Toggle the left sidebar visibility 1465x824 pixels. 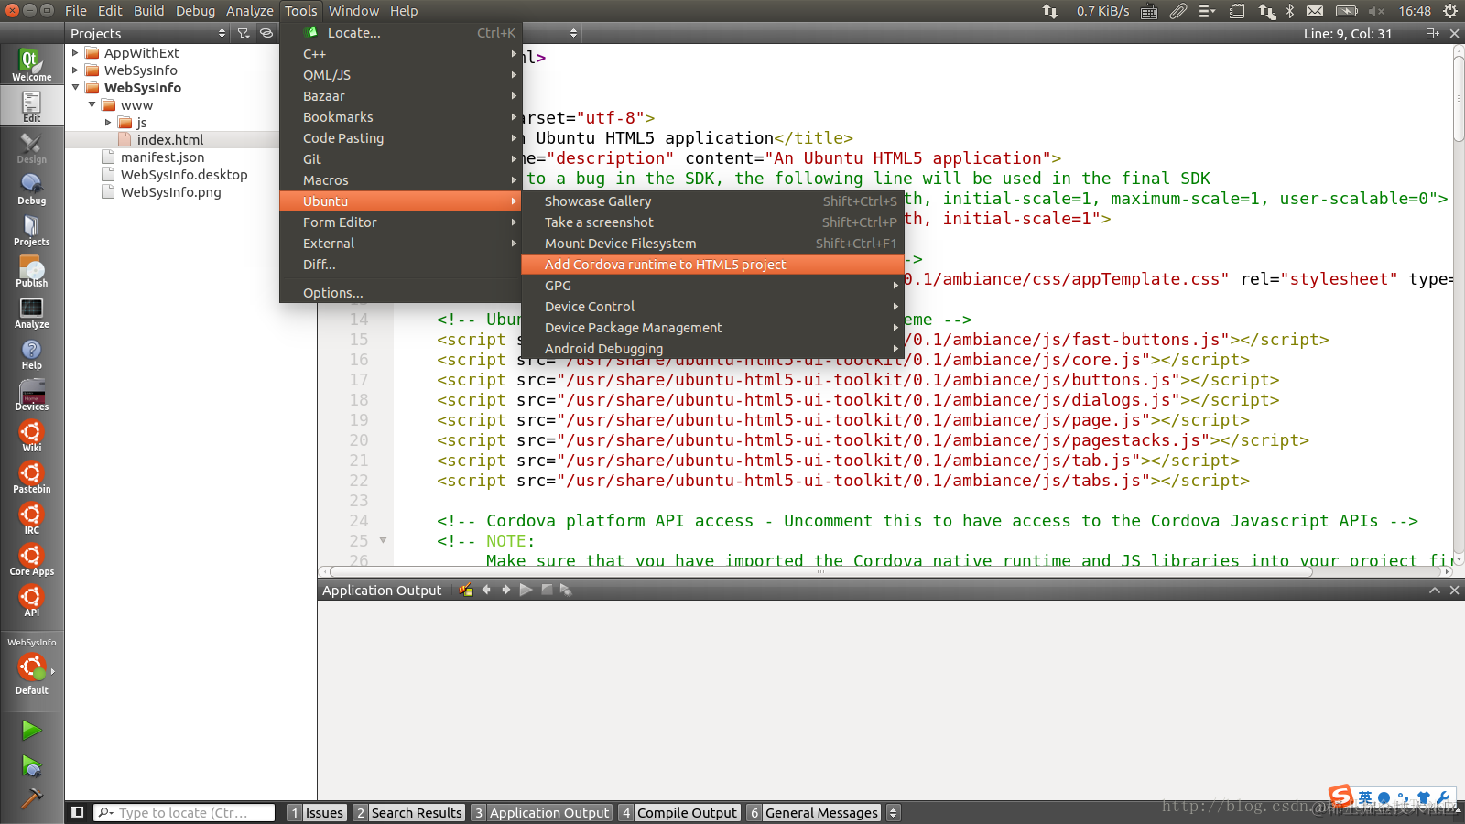pyautogui.click(x=78, y=812)
